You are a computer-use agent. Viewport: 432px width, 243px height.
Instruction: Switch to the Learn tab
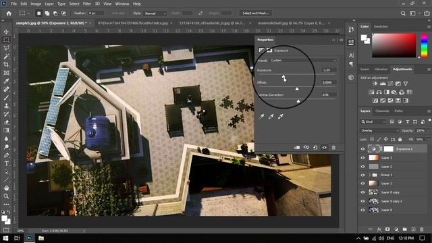tap(364, 69)
